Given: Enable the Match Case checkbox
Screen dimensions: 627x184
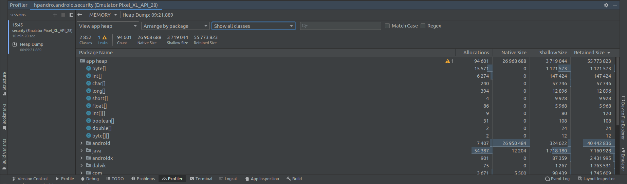Looking at the screenshot, I should point(387,26).
